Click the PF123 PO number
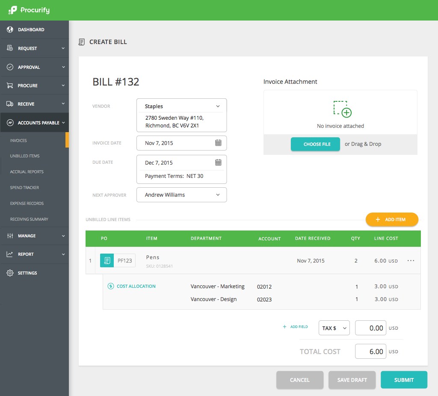Image resolution: width=438 pixels, height=396 pixels. tap(124, 260)
